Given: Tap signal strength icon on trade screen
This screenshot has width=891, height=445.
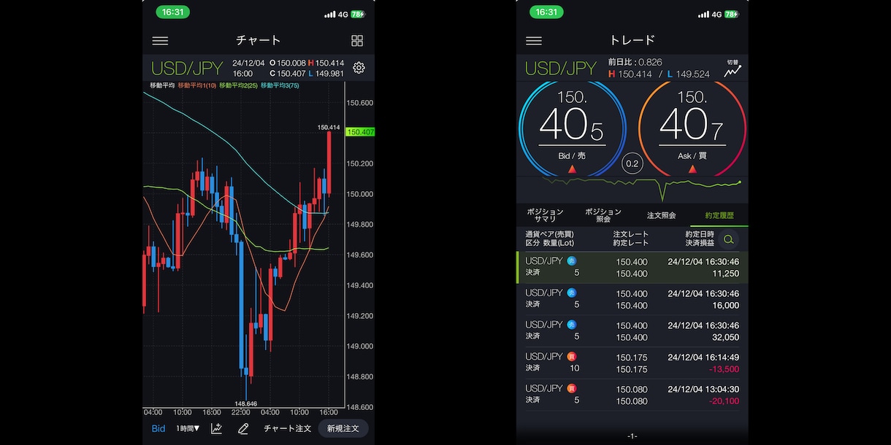Looking at the screenshot, I should tap(703, 14).
